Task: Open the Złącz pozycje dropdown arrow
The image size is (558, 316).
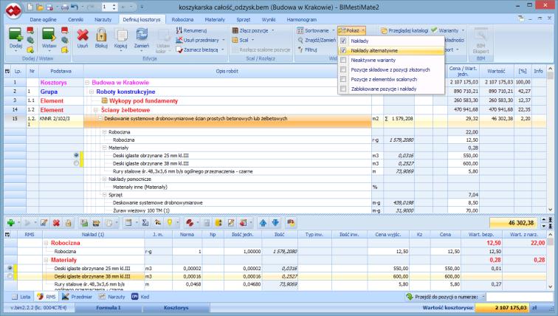Action: (x=273, y=30)
